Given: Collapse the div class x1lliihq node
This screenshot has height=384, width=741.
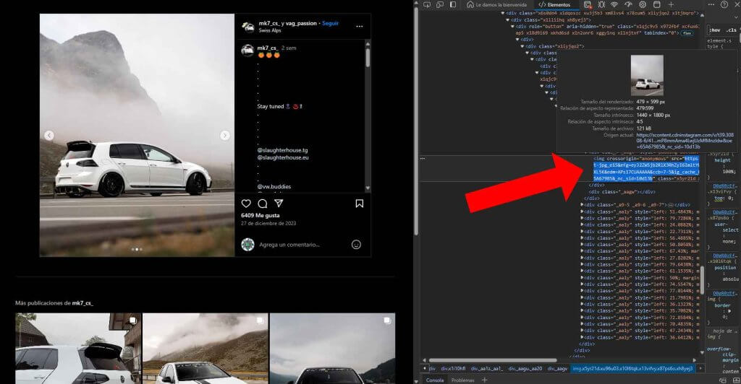Looking at the screenshot, I should click(508, 19).
